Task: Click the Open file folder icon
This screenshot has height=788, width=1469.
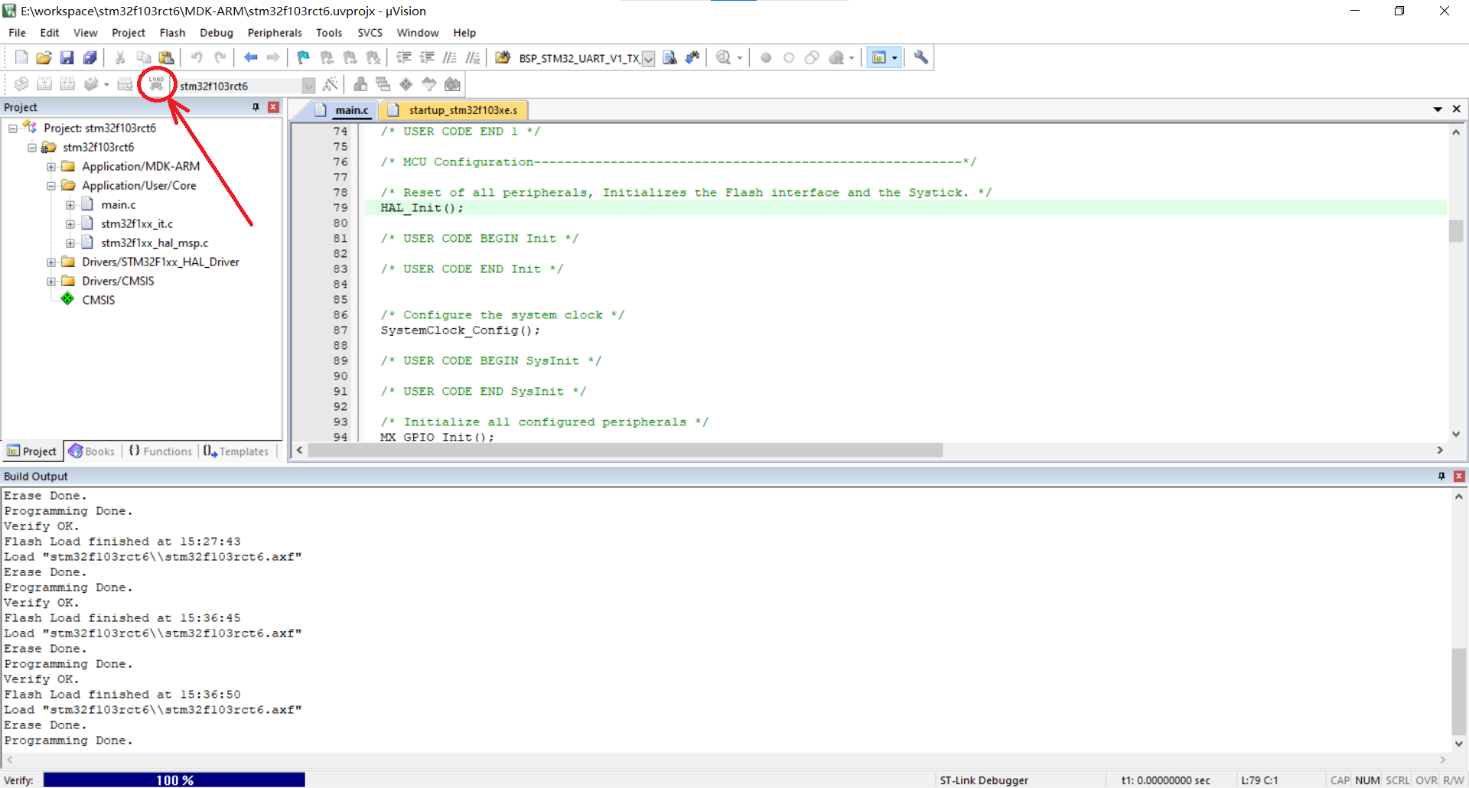Action: point(44,57)
